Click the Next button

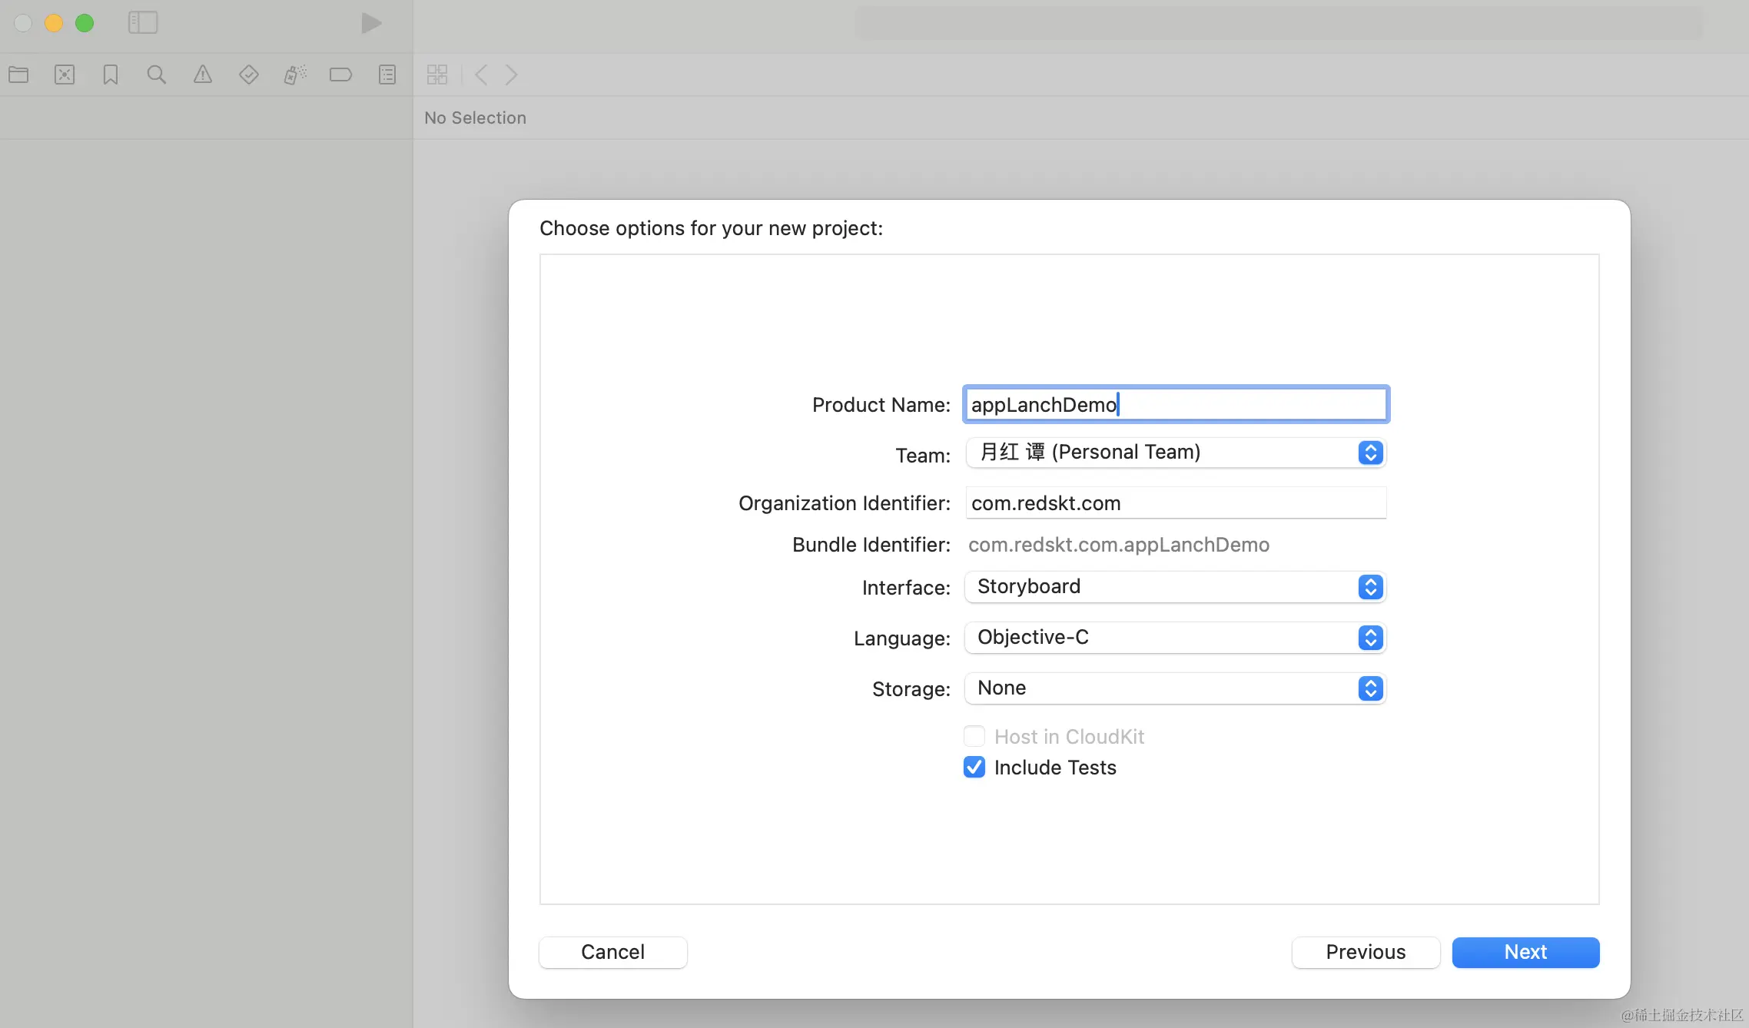tap(1525, 952)
